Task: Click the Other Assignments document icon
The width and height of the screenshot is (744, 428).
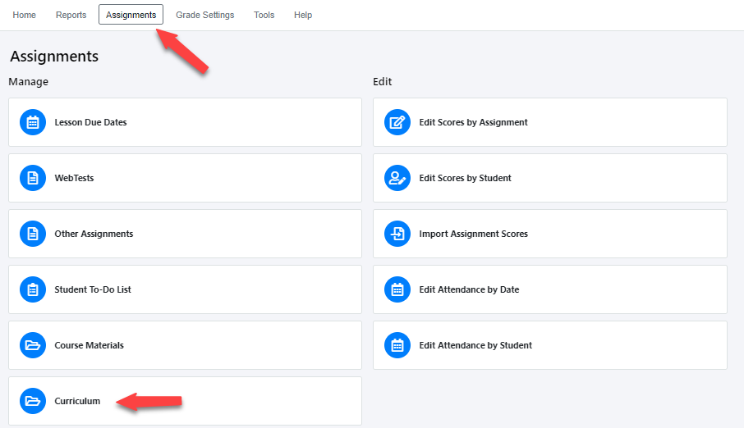Action: coord(33,234)
